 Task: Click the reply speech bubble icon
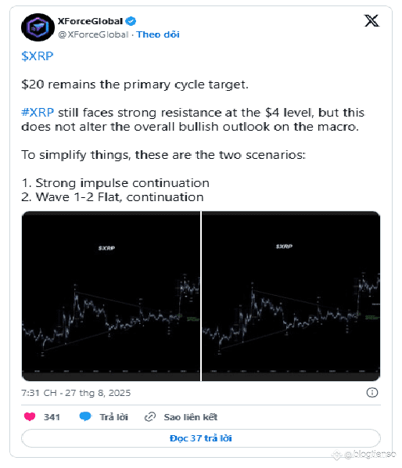tap(85, 416)
